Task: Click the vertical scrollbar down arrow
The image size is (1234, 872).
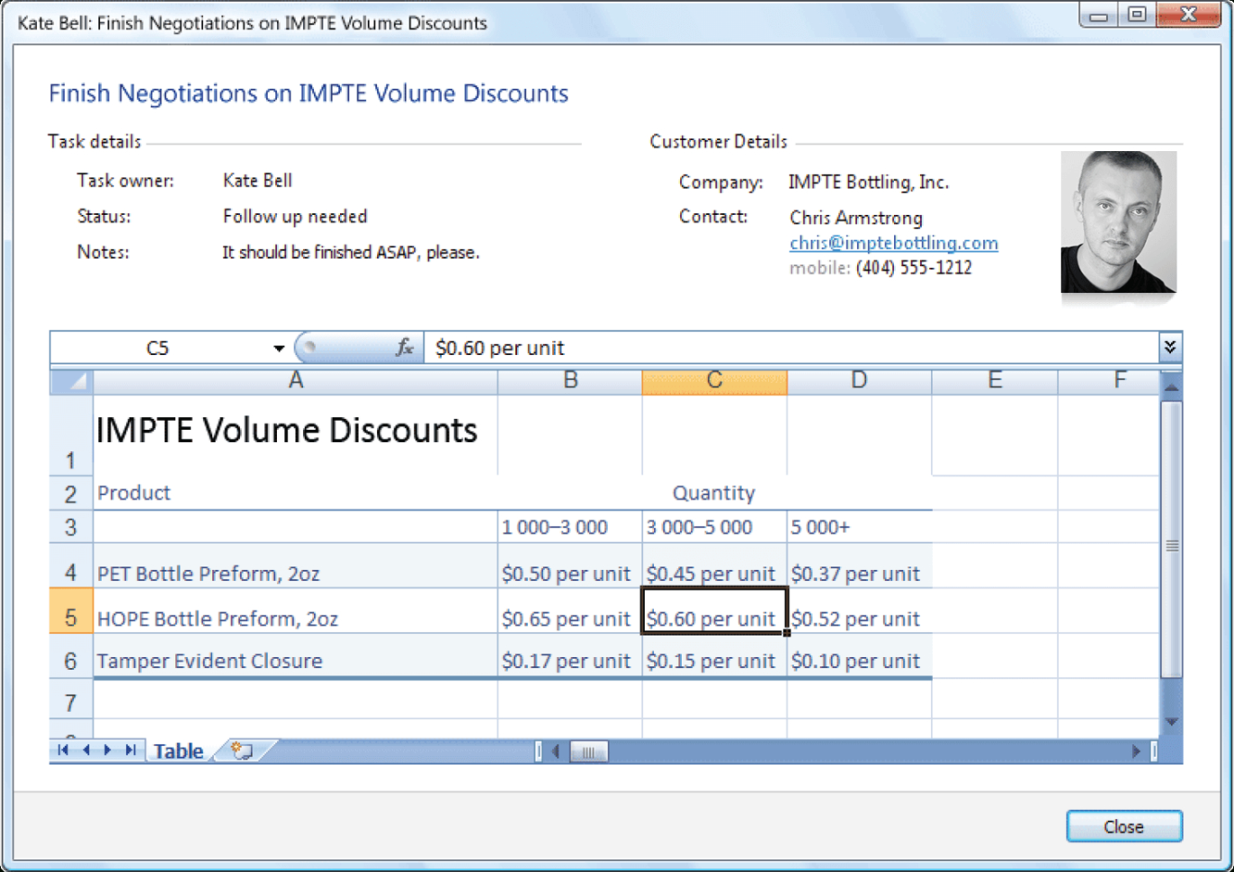Action: [1171, 722]
